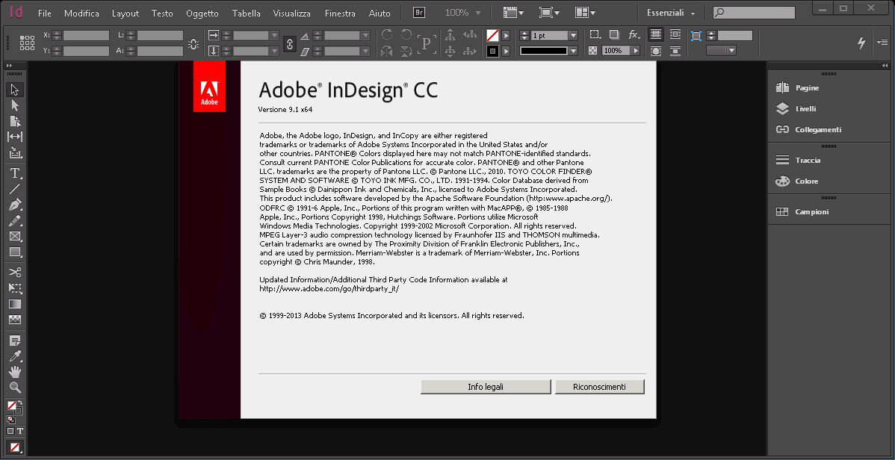Open the Layout menu
The image size is (895, 460).
(126, 13)
